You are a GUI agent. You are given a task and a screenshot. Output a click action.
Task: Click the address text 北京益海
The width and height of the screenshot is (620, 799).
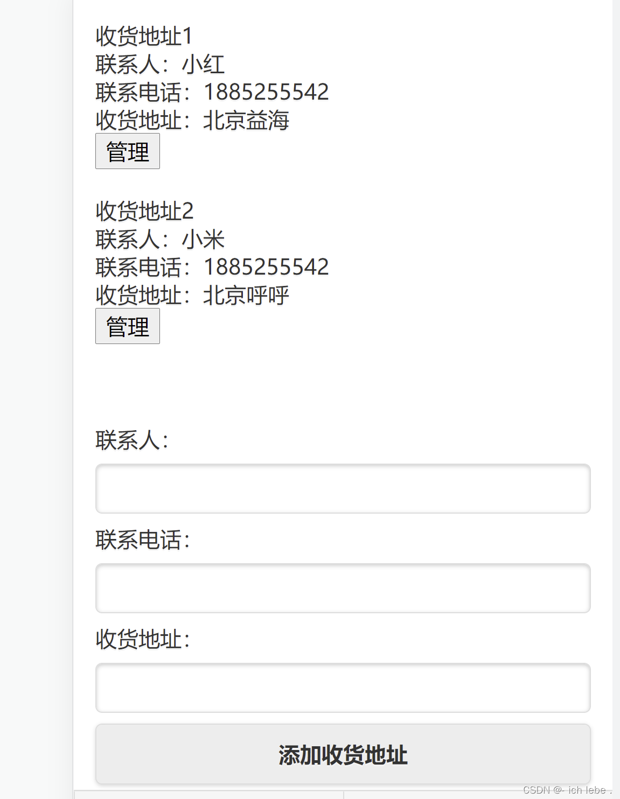click(246, 121)
